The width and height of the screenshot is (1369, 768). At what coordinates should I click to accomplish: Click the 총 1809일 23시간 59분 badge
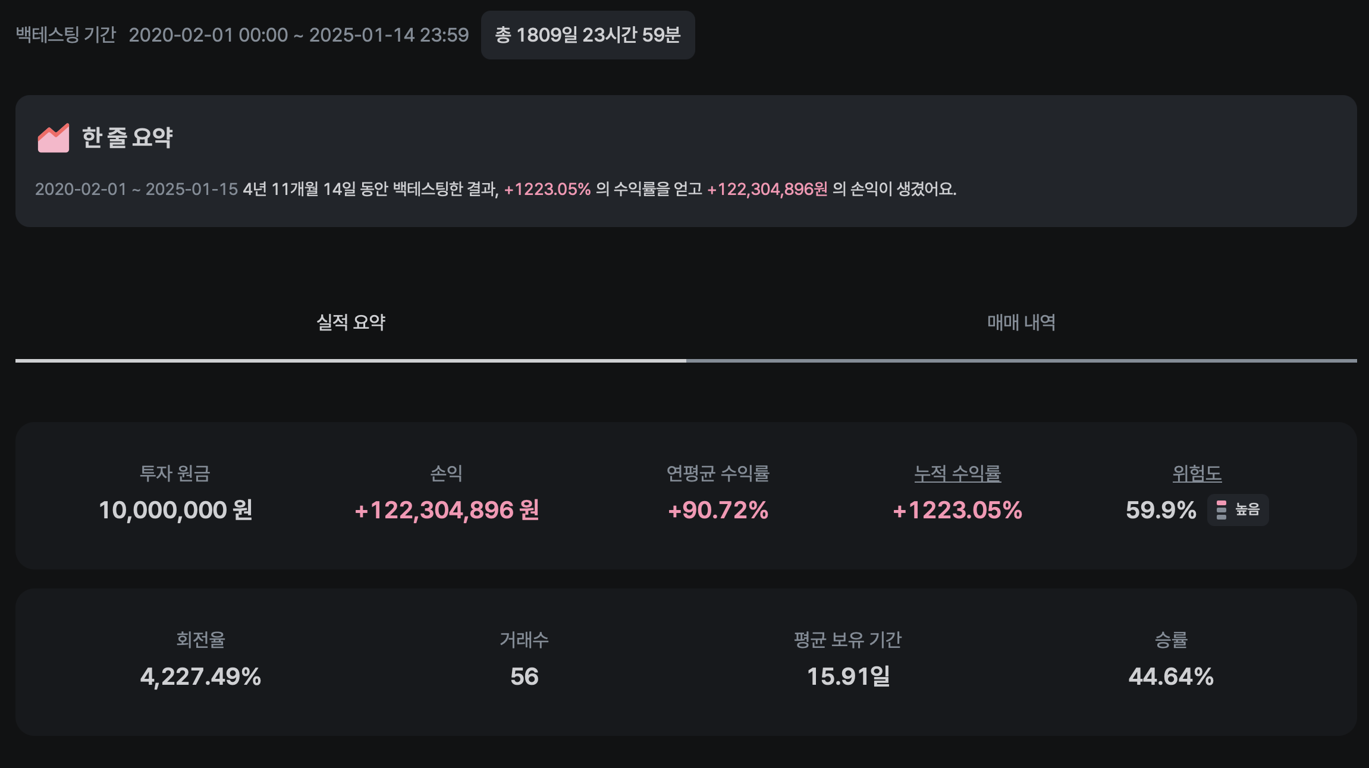pyautogui.click(x=588, y=35)
